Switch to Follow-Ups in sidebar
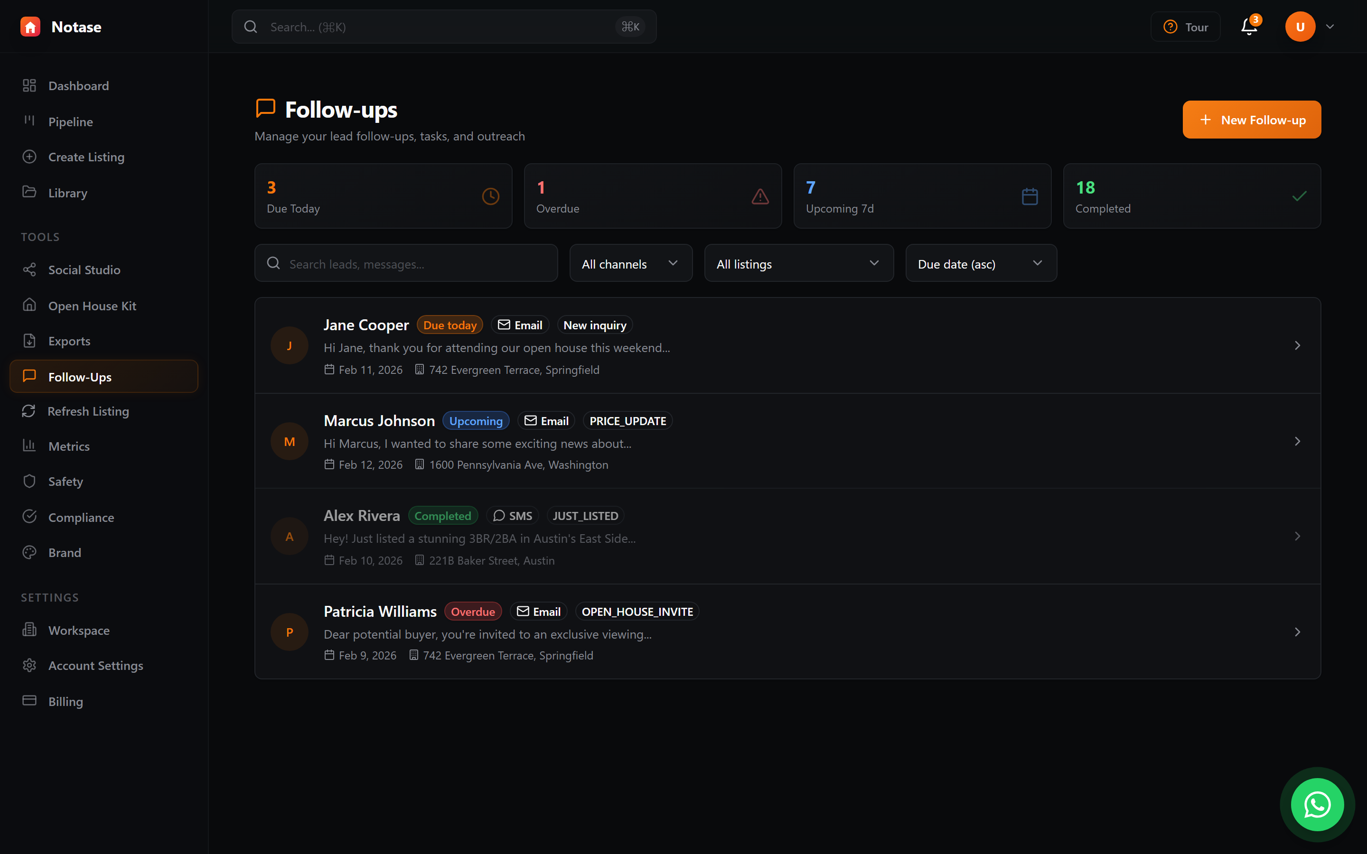 click(x=79, y=376)
